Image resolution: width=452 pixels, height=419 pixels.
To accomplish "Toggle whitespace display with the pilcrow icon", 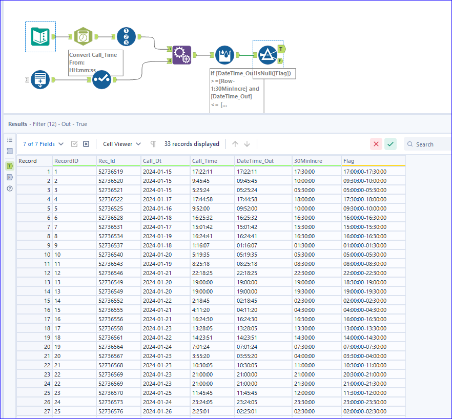I will (153, 144).
